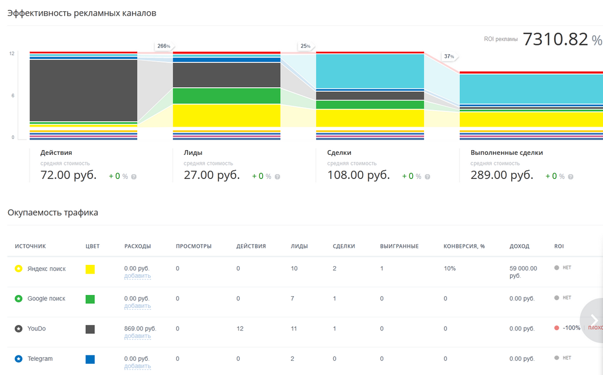Click the blue star icon beside Telegram

(x=18, y=359)
